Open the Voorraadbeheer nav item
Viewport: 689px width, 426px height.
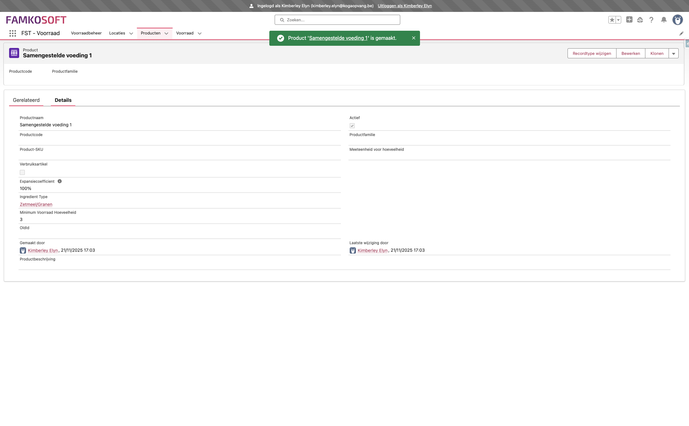(x=86, y=33)
